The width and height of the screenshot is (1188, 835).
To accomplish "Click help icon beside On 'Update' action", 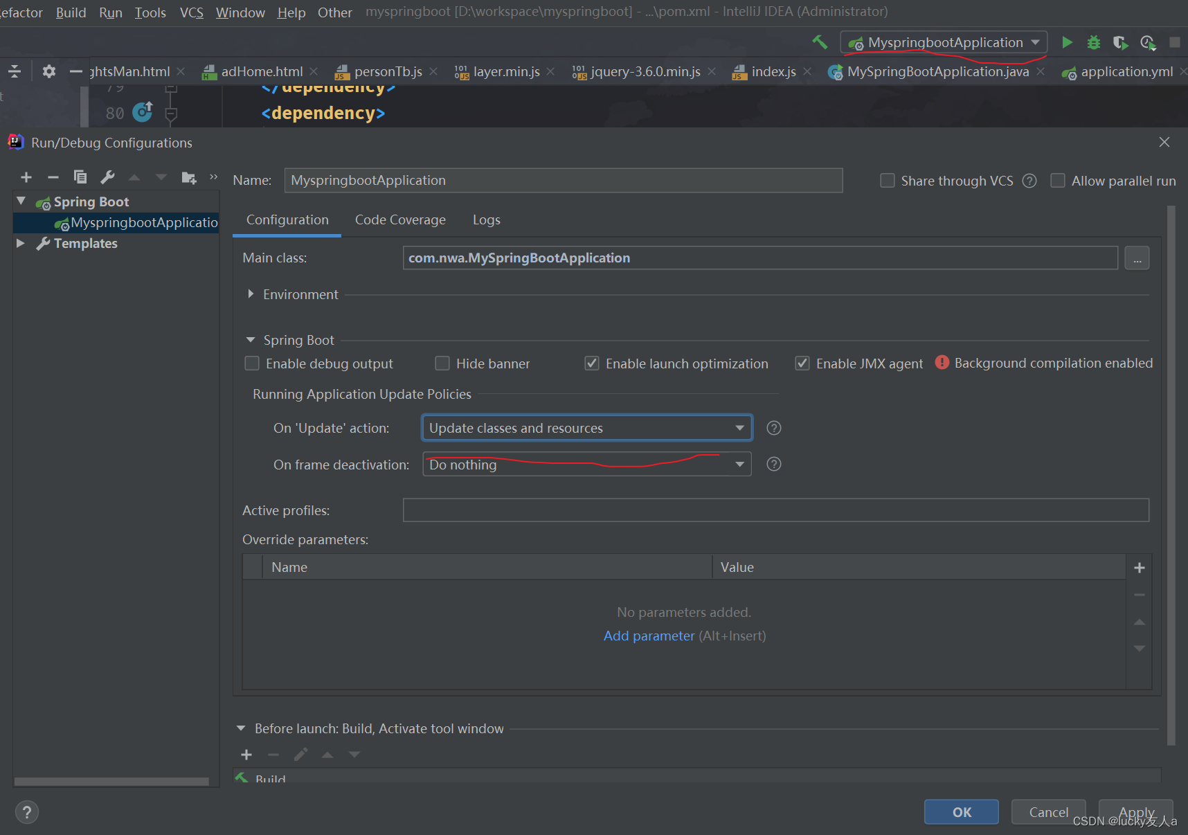I will pos(774,429).
